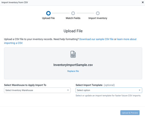Click the Upload File step circle
Viewport: 145px width, 117px height.
(48, 13)
